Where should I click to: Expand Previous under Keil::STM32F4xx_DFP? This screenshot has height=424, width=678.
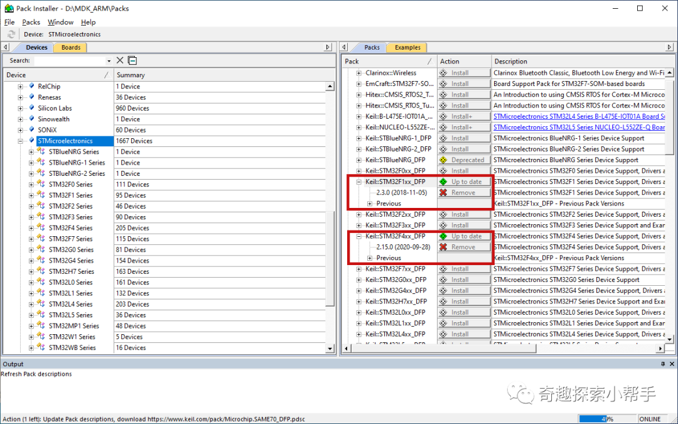370,258
